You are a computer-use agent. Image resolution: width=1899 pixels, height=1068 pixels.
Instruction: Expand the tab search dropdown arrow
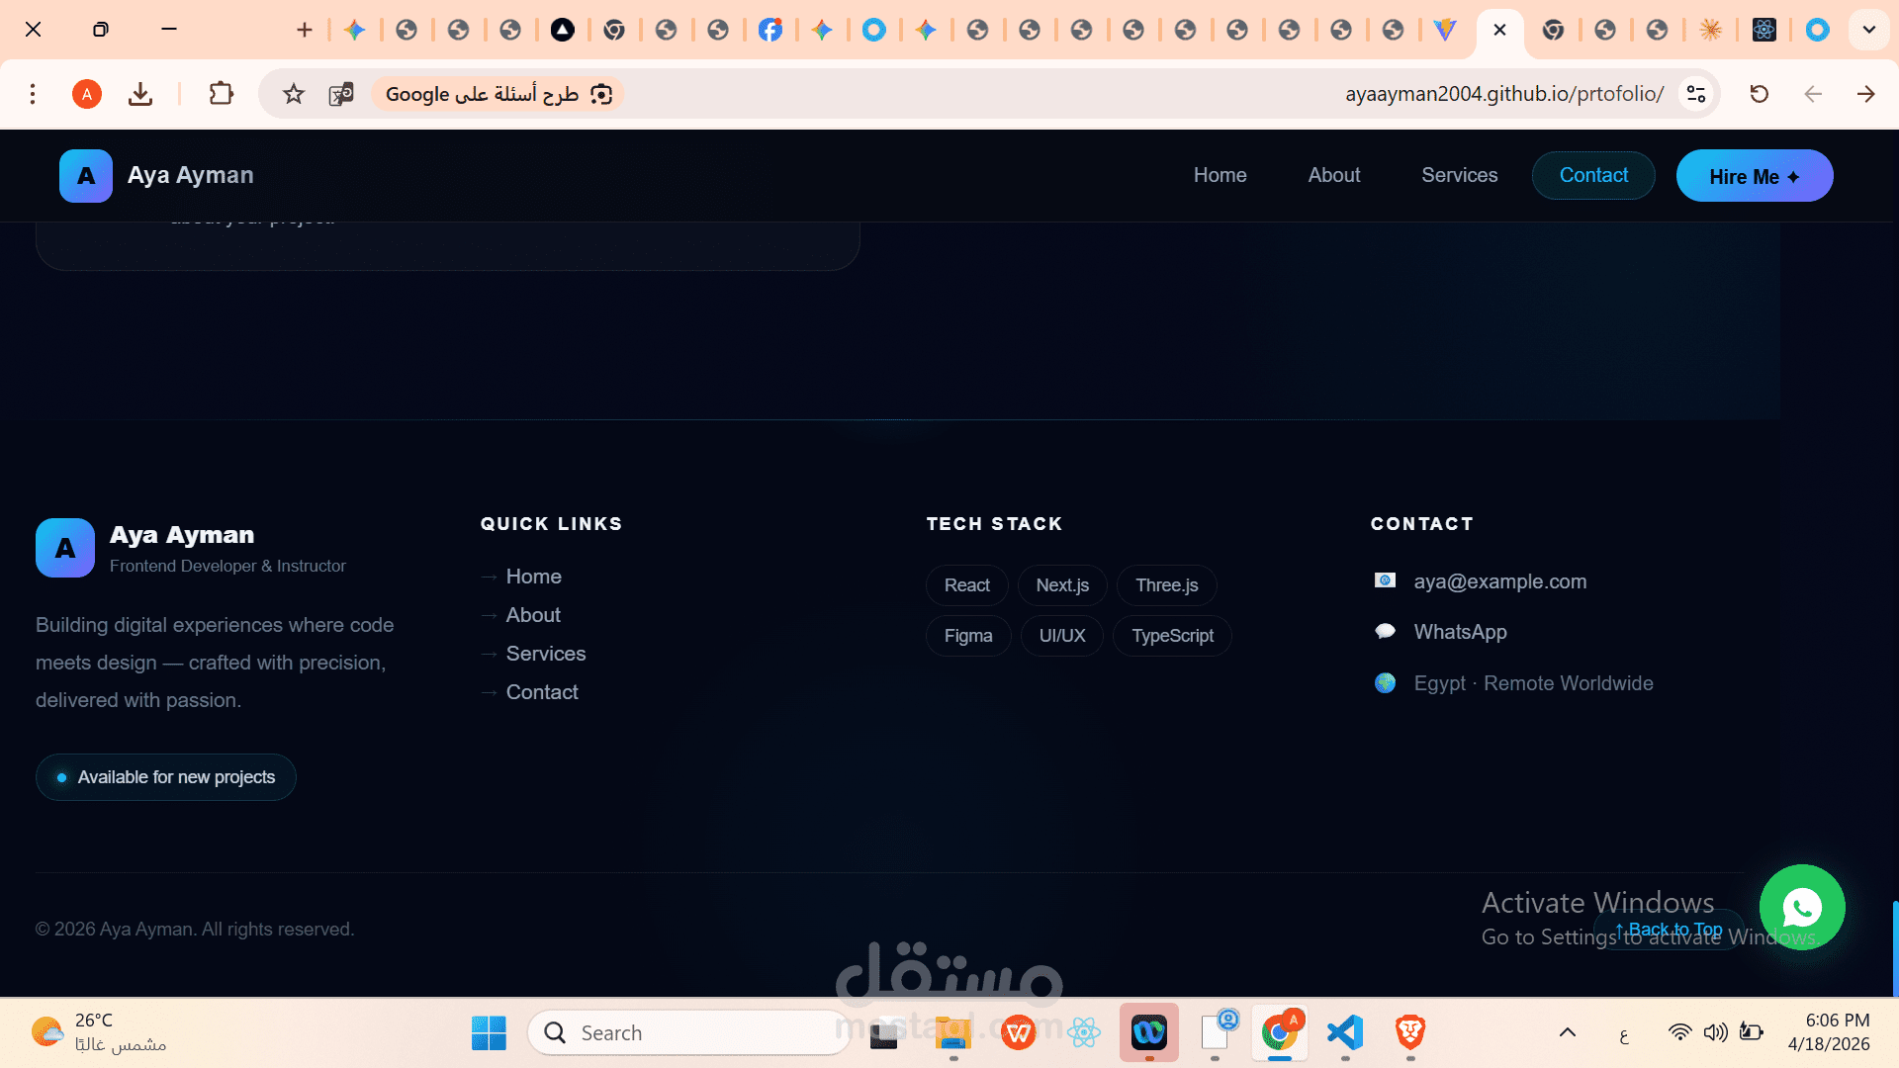pyautogui.click(x=1868, y=30)
